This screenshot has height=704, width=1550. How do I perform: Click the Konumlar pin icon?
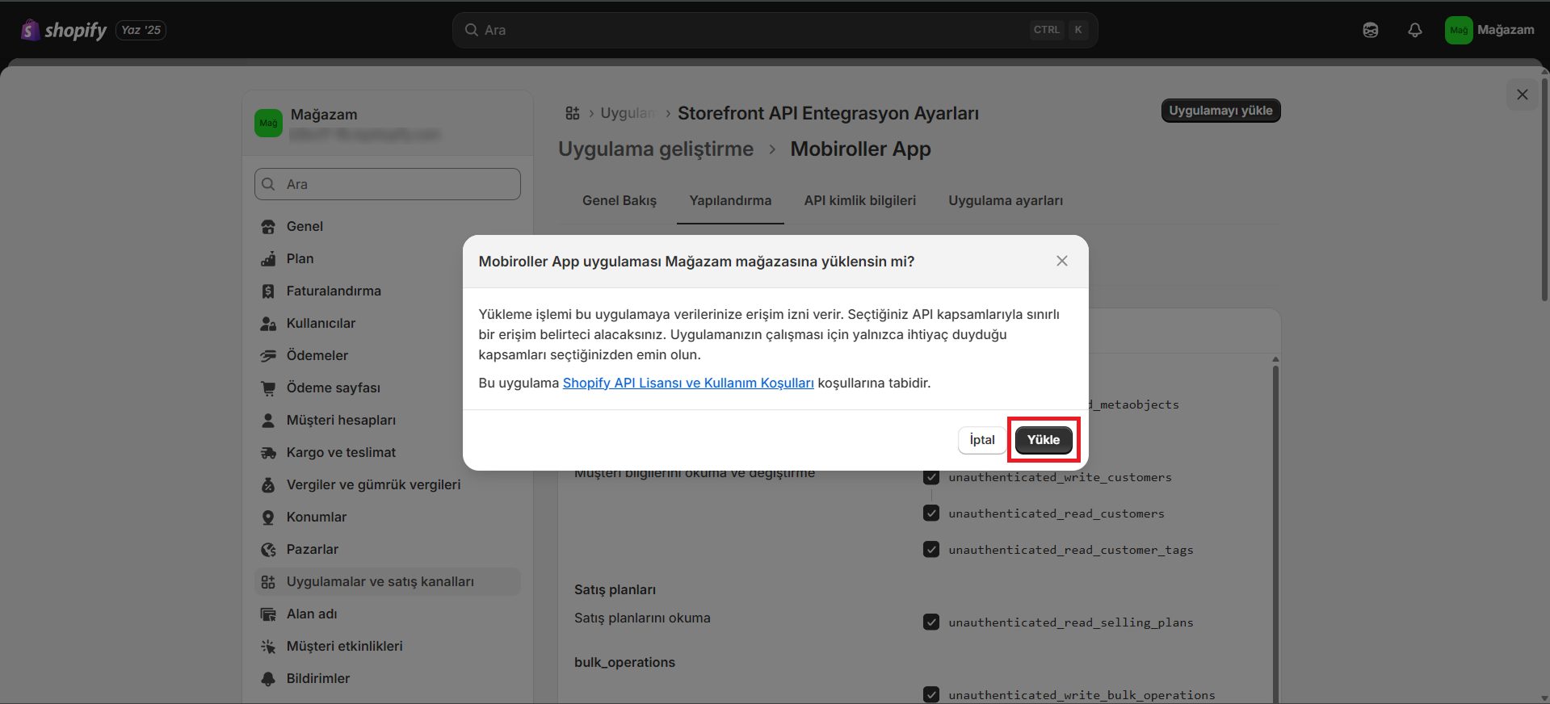[x=268, y=518]
